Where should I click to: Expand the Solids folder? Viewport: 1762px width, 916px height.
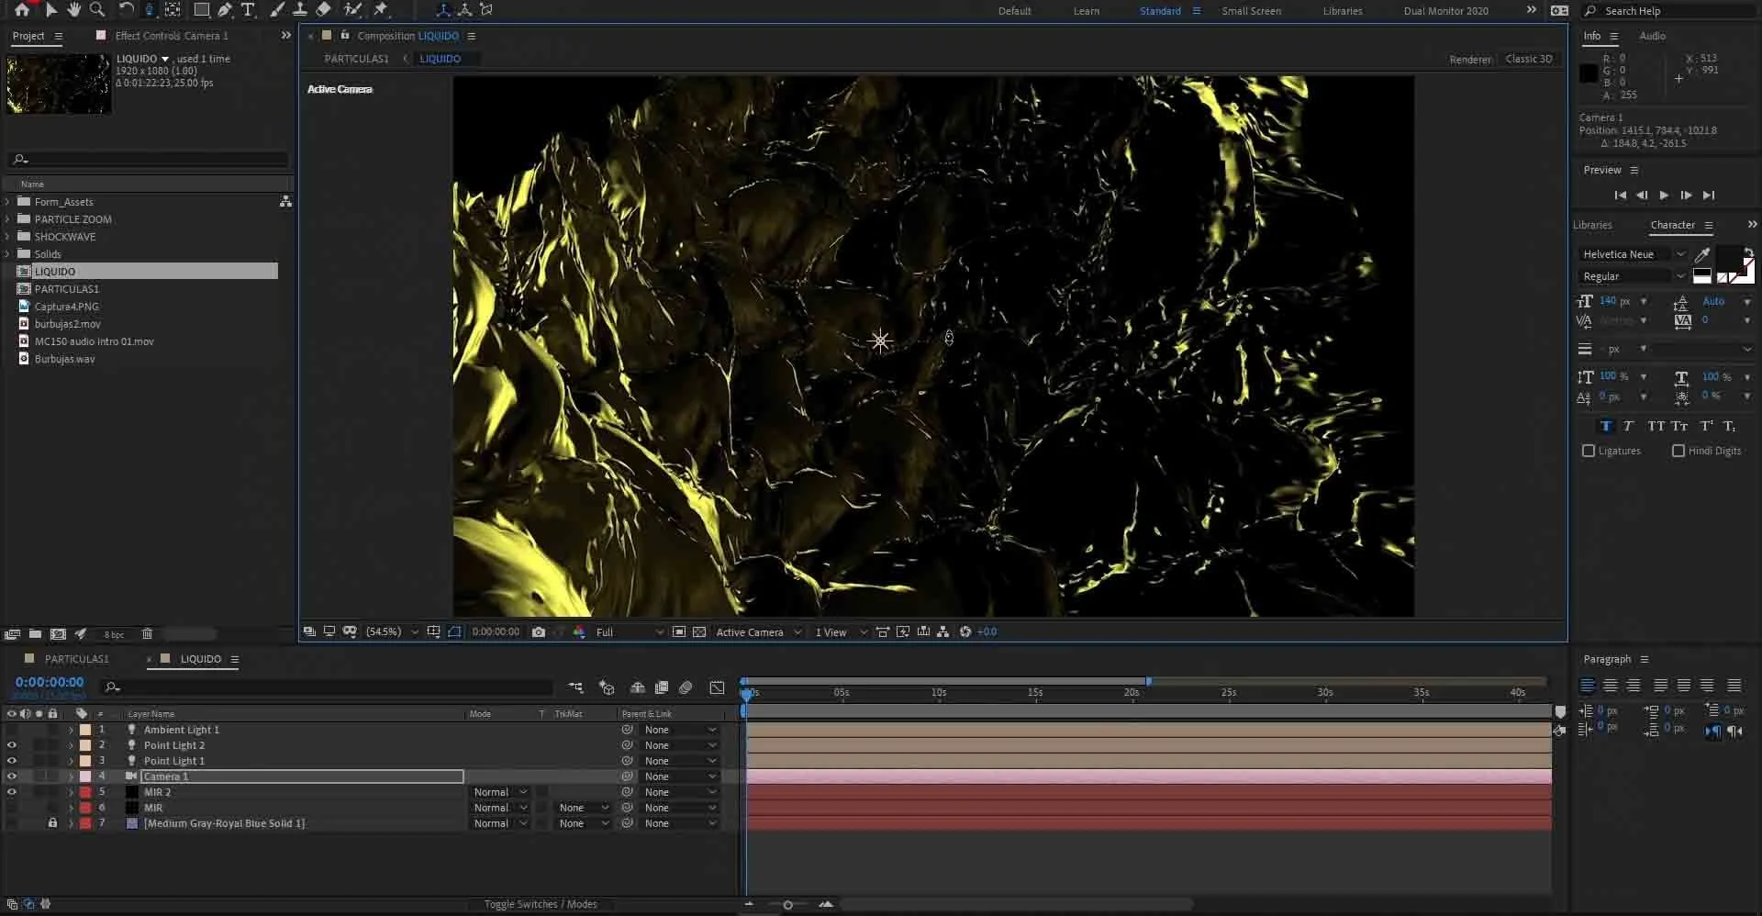7,253
